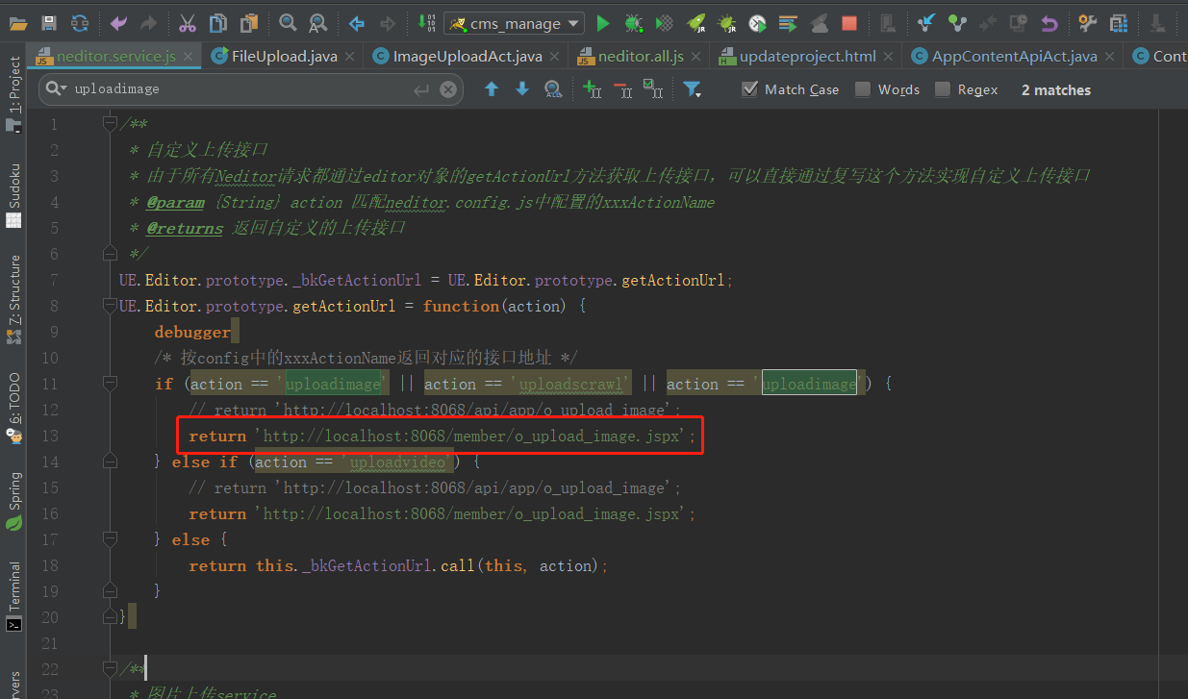The image size is (1188, 699).
Task: Open Project Structure from the toolbar
Action: point(1118,23)
